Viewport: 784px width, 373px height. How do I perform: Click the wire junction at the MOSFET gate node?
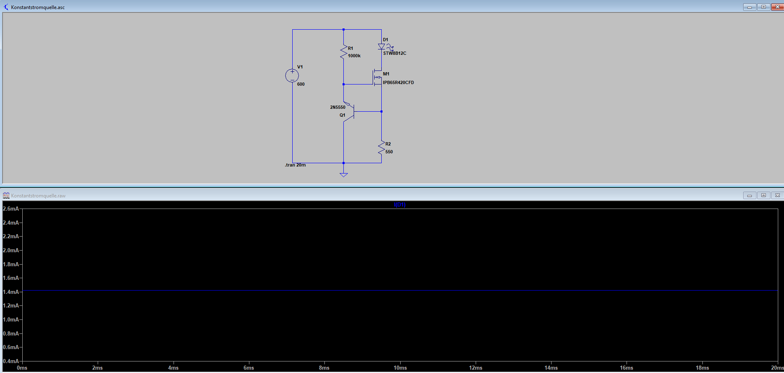tap(343, 84)
